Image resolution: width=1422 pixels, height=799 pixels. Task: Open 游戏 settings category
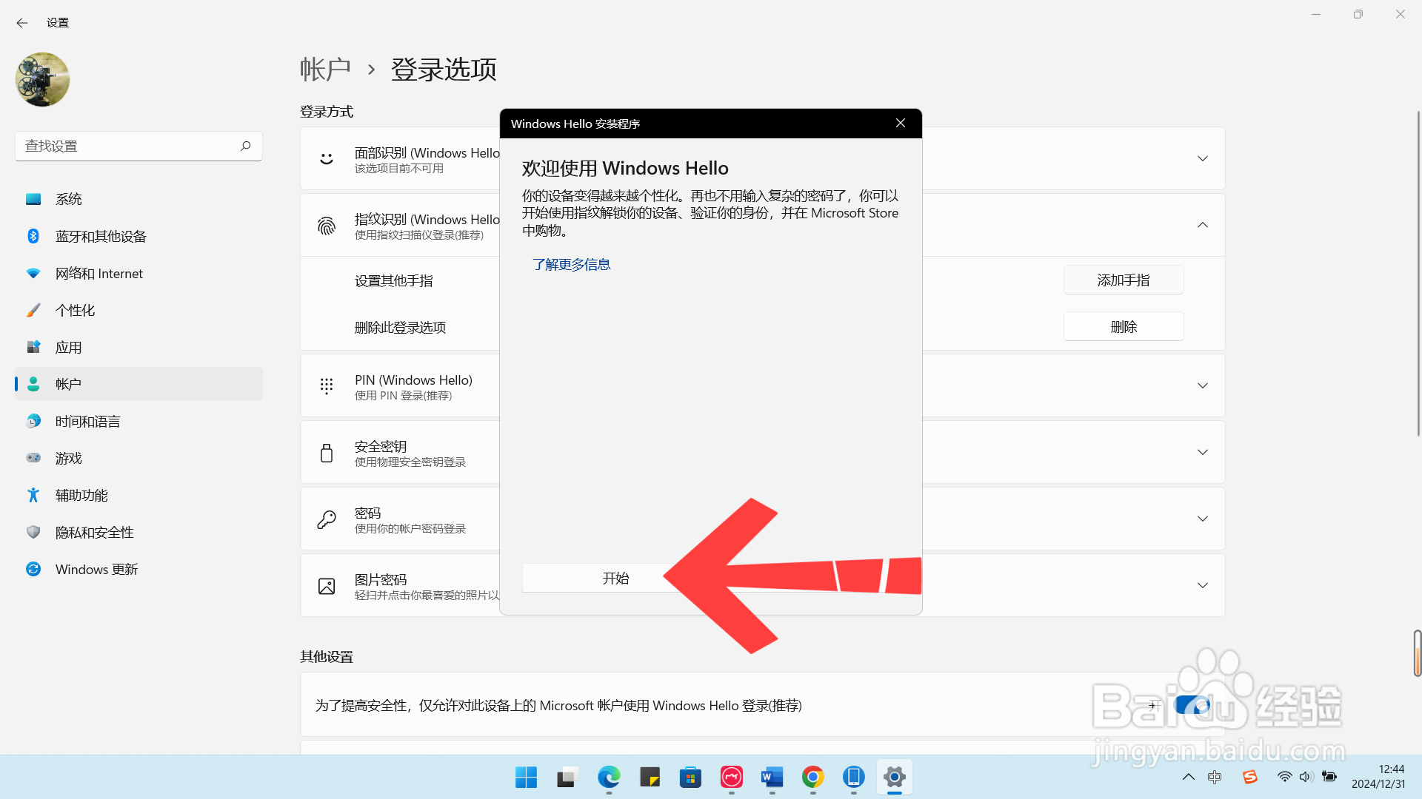[x=138, y=458]
